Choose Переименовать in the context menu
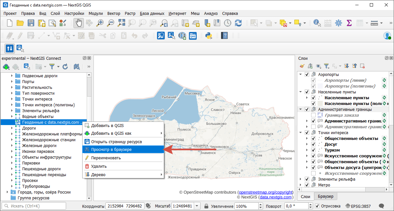Viewport: 394px width, 211px height. click(x=123, y=158)
